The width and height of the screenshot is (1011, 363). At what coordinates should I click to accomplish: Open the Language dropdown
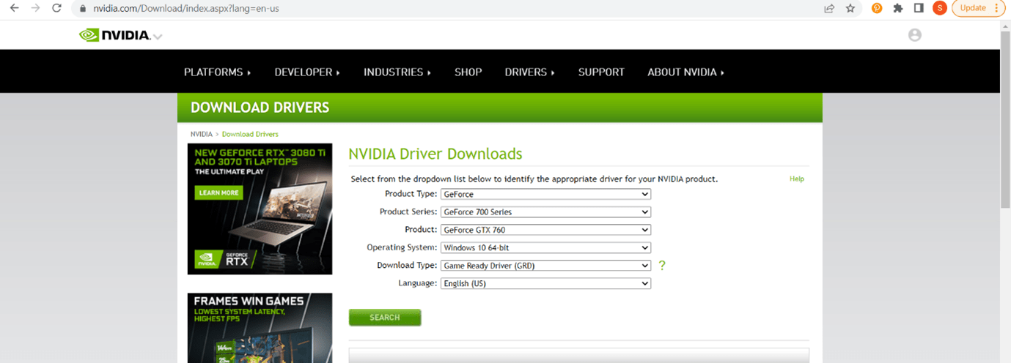coord(545,283)
